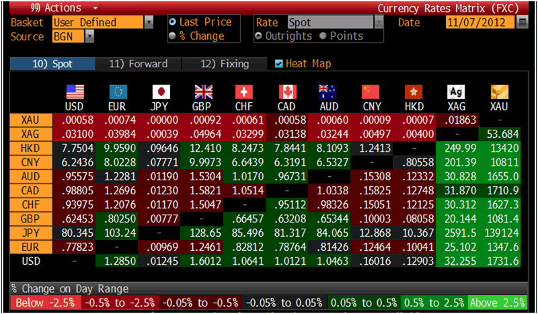538x314 pixels.
Task: Select the Swiss flag CHF column icon
Action: (x=244, y=92)
